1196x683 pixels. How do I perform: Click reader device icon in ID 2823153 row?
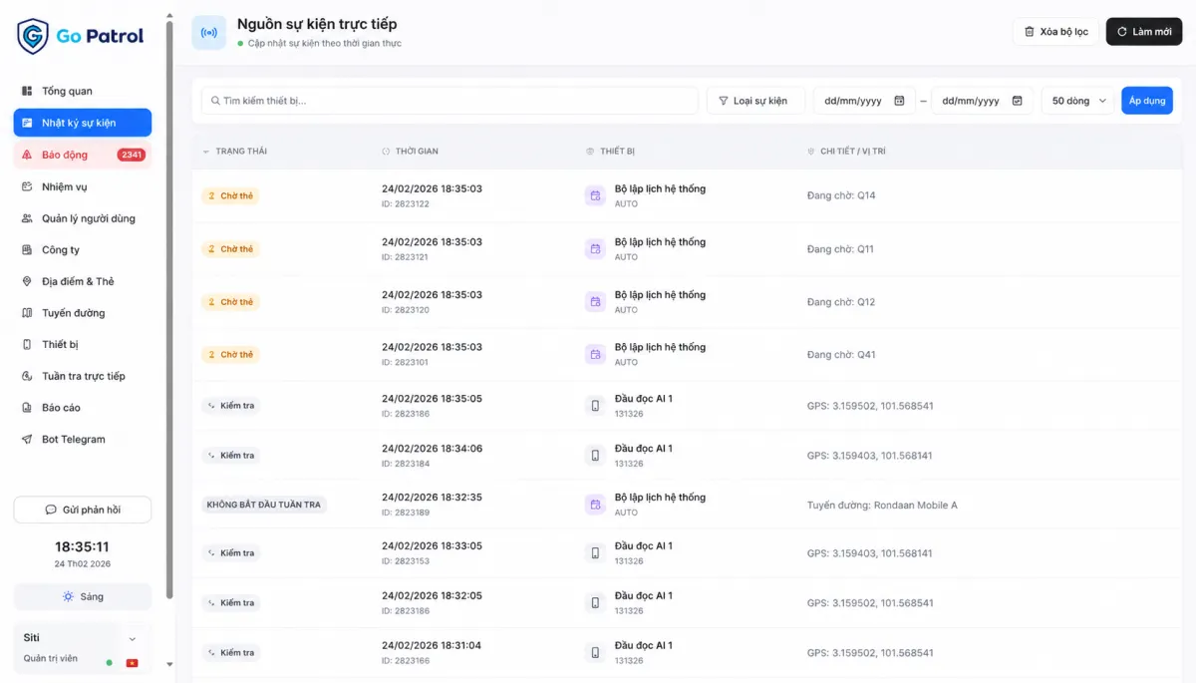click(x=595, y=553)
